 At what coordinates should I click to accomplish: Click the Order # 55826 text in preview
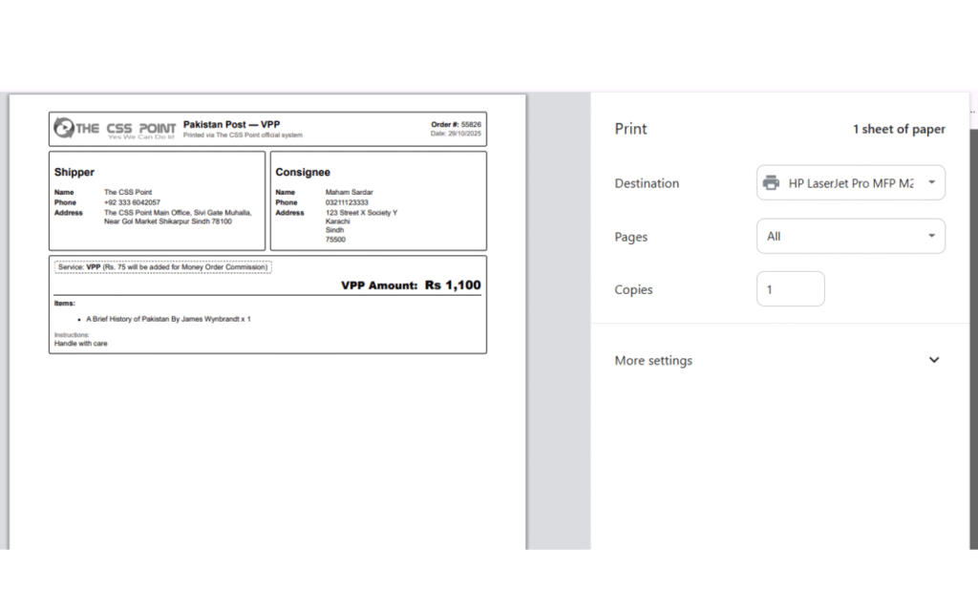point(457,123)
